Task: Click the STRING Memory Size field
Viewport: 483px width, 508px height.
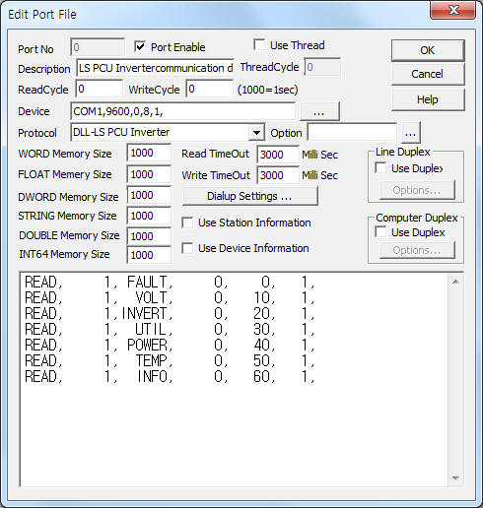Action: click(x=149, y=216)
